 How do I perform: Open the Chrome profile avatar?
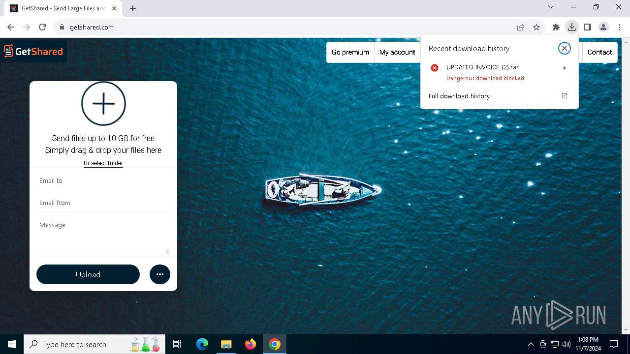click(x=603, y=27)
